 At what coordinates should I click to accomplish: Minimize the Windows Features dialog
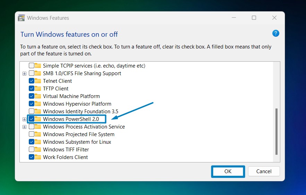234,18
